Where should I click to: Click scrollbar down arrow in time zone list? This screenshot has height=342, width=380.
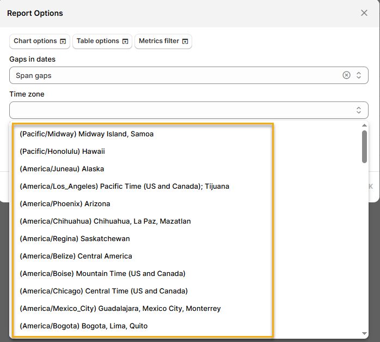coord(364,333)
